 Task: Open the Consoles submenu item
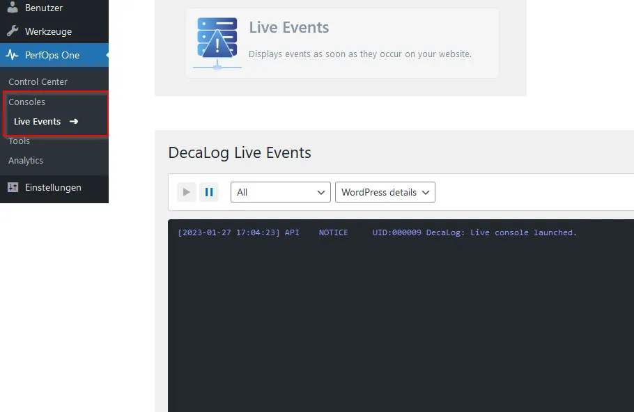(x=26, y=102)
